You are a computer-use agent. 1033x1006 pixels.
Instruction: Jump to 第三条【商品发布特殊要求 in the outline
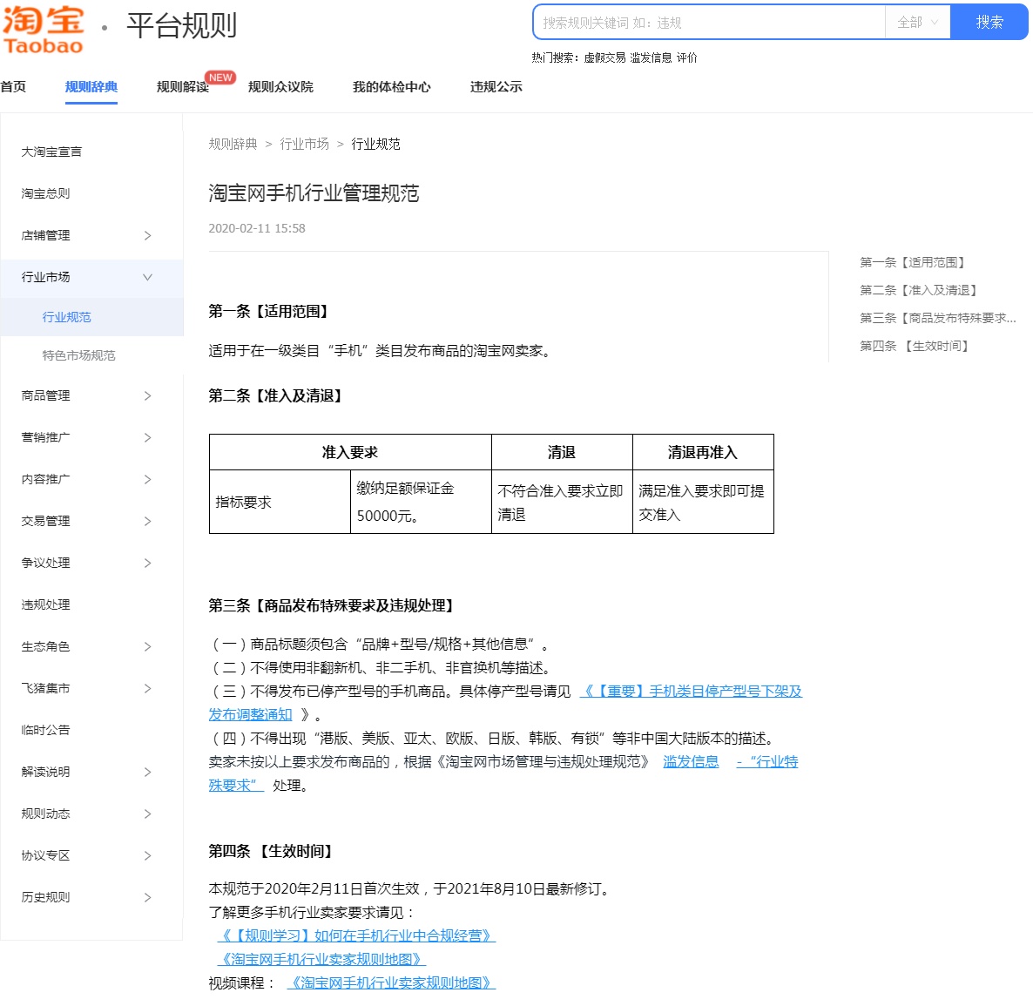[x=938, y=318]
